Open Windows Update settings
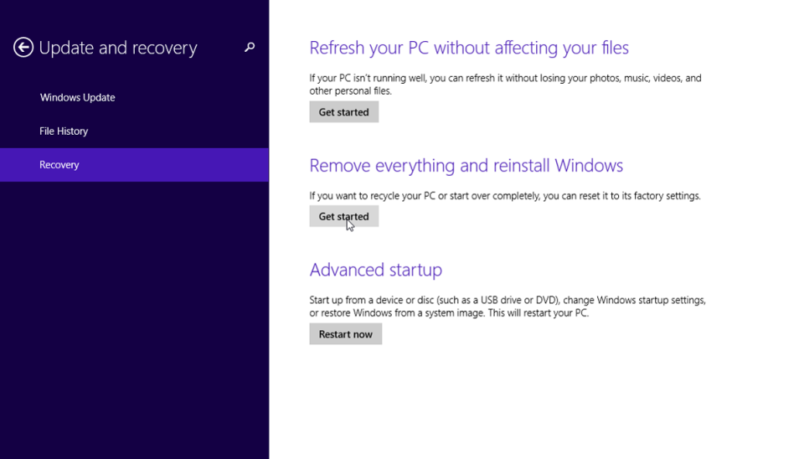Screen dimensions: 804x459 coord(77,97)
